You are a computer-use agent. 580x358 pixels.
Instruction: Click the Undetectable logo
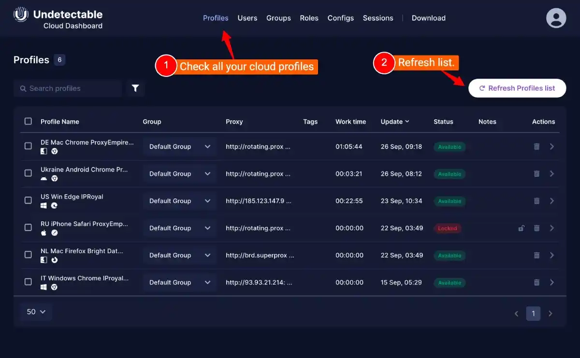(20, 15)
